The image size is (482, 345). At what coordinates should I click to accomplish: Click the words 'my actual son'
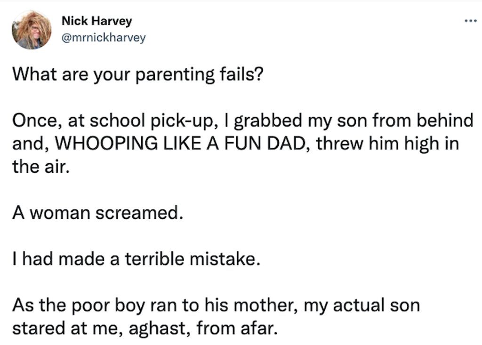[x=362, y=305]
